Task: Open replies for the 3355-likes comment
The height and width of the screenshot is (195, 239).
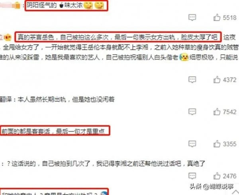Action: pyautogui.click(x=192, y=144)
